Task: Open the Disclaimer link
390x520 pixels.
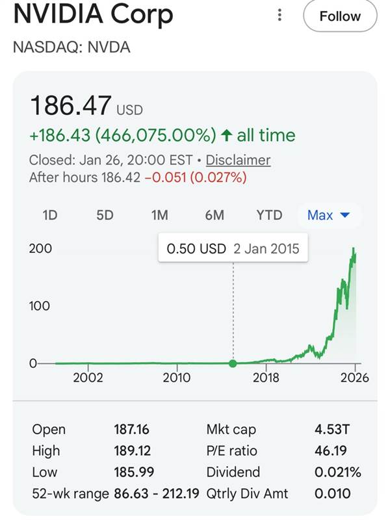Action: pyautogui.click(x=238, y=160)
